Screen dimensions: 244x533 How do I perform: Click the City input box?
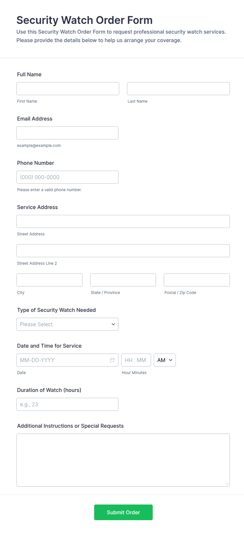(x=49, y=280)
